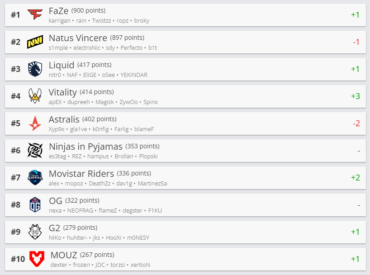Open the Astralis star logo
Viewport: 370px width, 275px height.
pos(35,123)
